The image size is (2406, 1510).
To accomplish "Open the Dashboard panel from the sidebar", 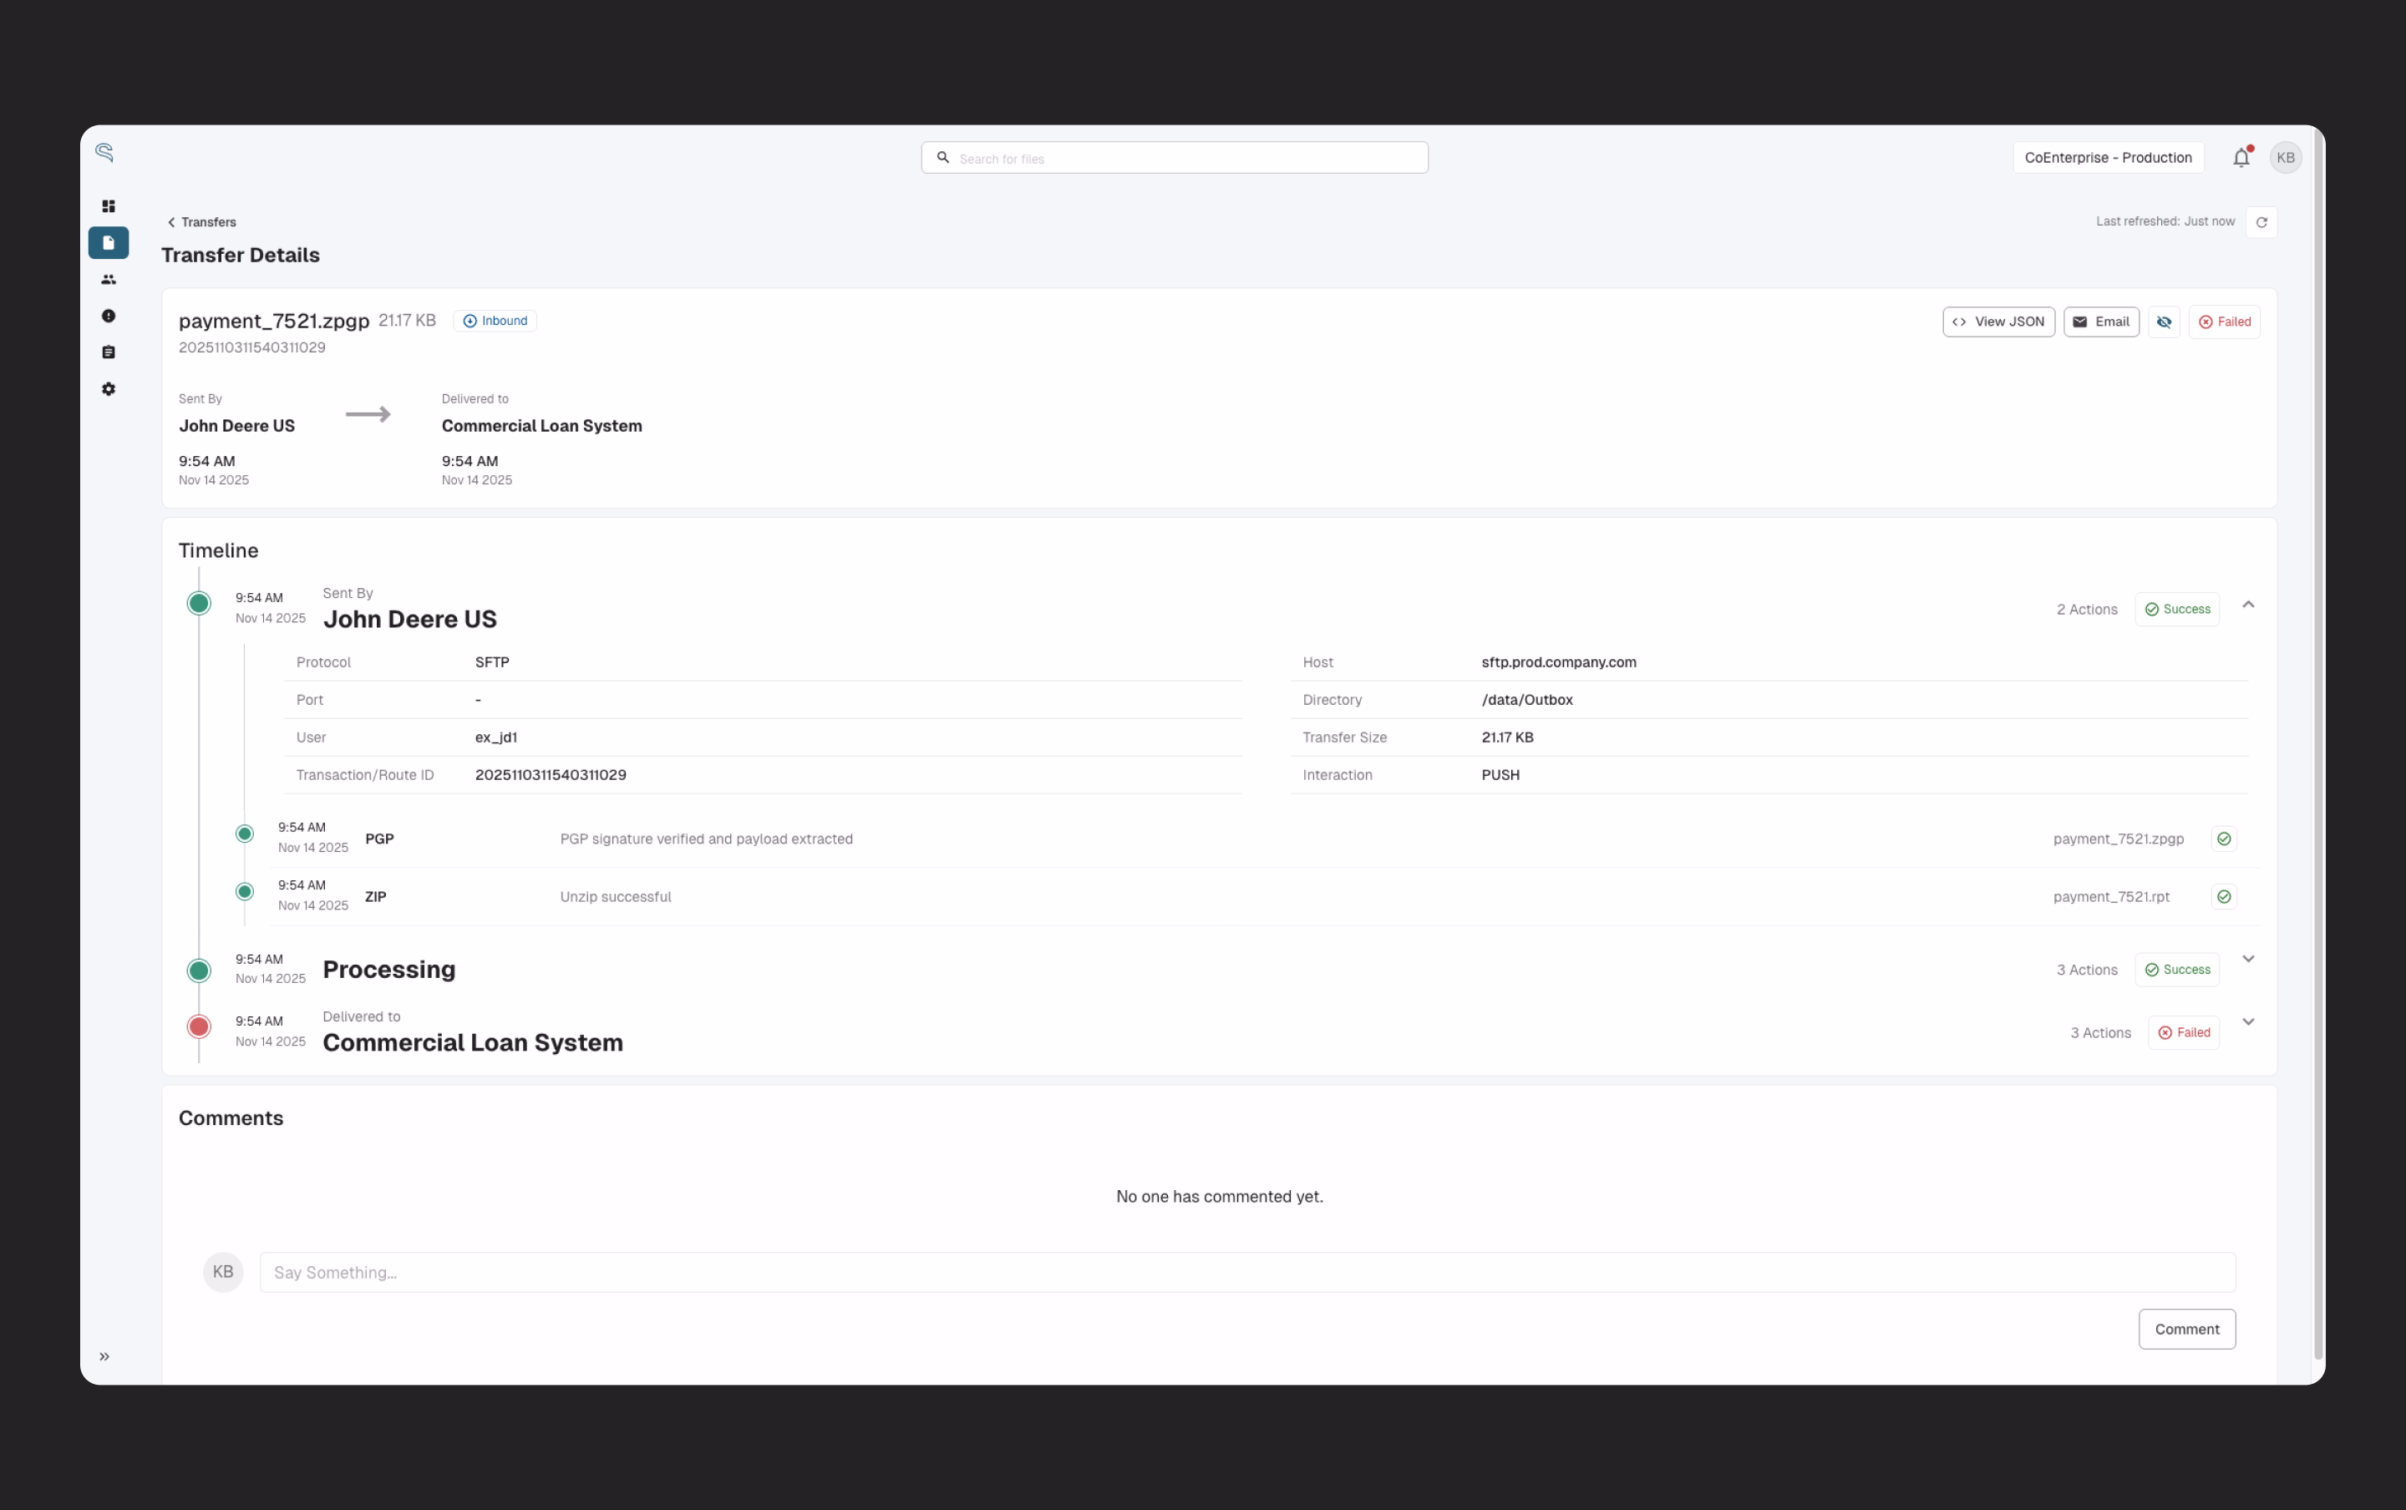I will (x=109, y=205).
